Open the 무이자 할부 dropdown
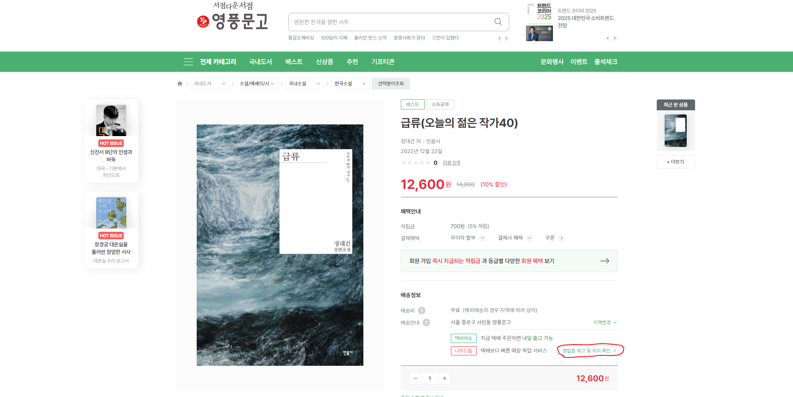Screen dimensions: 793x397 point(483,238)
